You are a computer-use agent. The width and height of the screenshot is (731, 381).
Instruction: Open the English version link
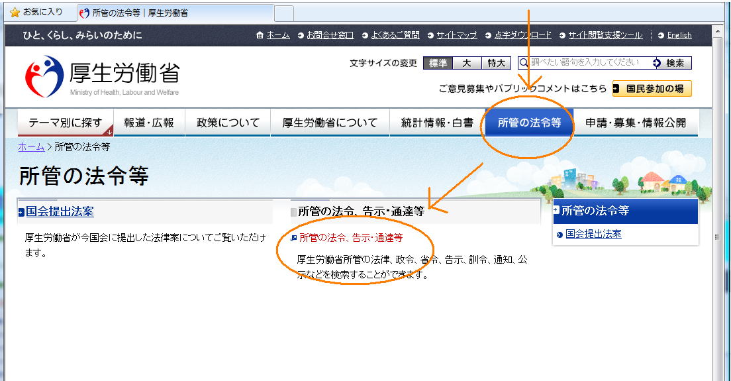click(679, 35)
